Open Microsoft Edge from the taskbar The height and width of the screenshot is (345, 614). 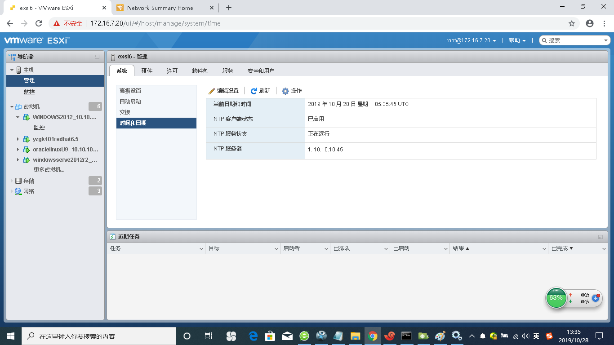click(253, 336)
